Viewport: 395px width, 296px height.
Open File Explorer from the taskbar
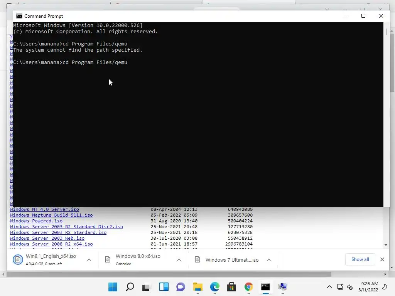[198, 287]
